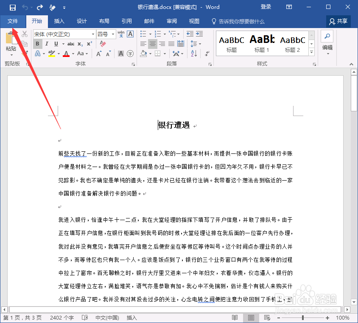
Task: Click the font color red A swatch
Action: click(66, 54)
